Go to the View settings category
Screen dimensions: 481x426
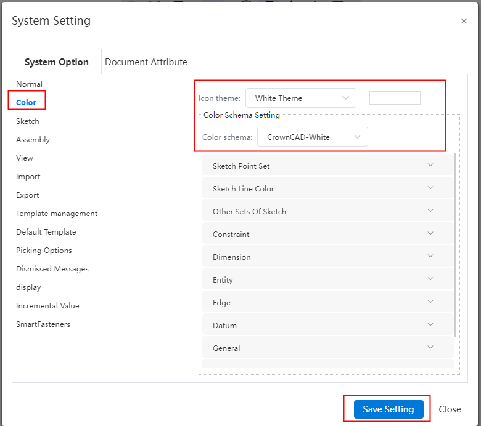click(x=25, y=158)
